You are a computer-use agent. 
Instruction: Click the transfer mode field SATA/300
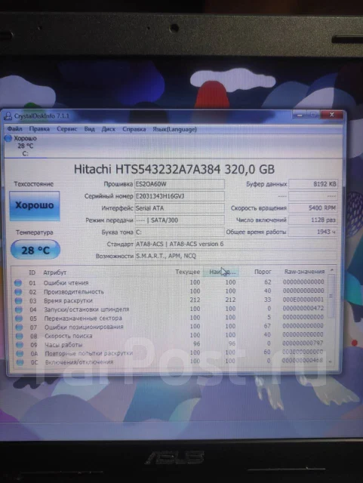[x=180, y=220]
